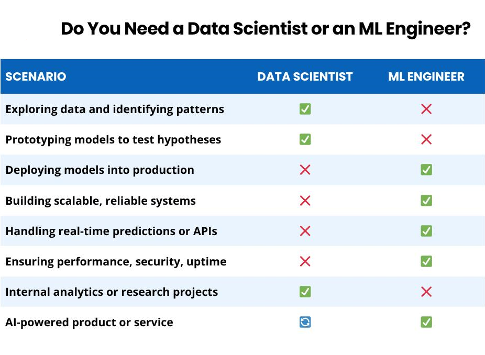The image size is (485, 355).
Task: Click ML Engineer checkmark for Building scalable systems
Action: coord(426,201)
